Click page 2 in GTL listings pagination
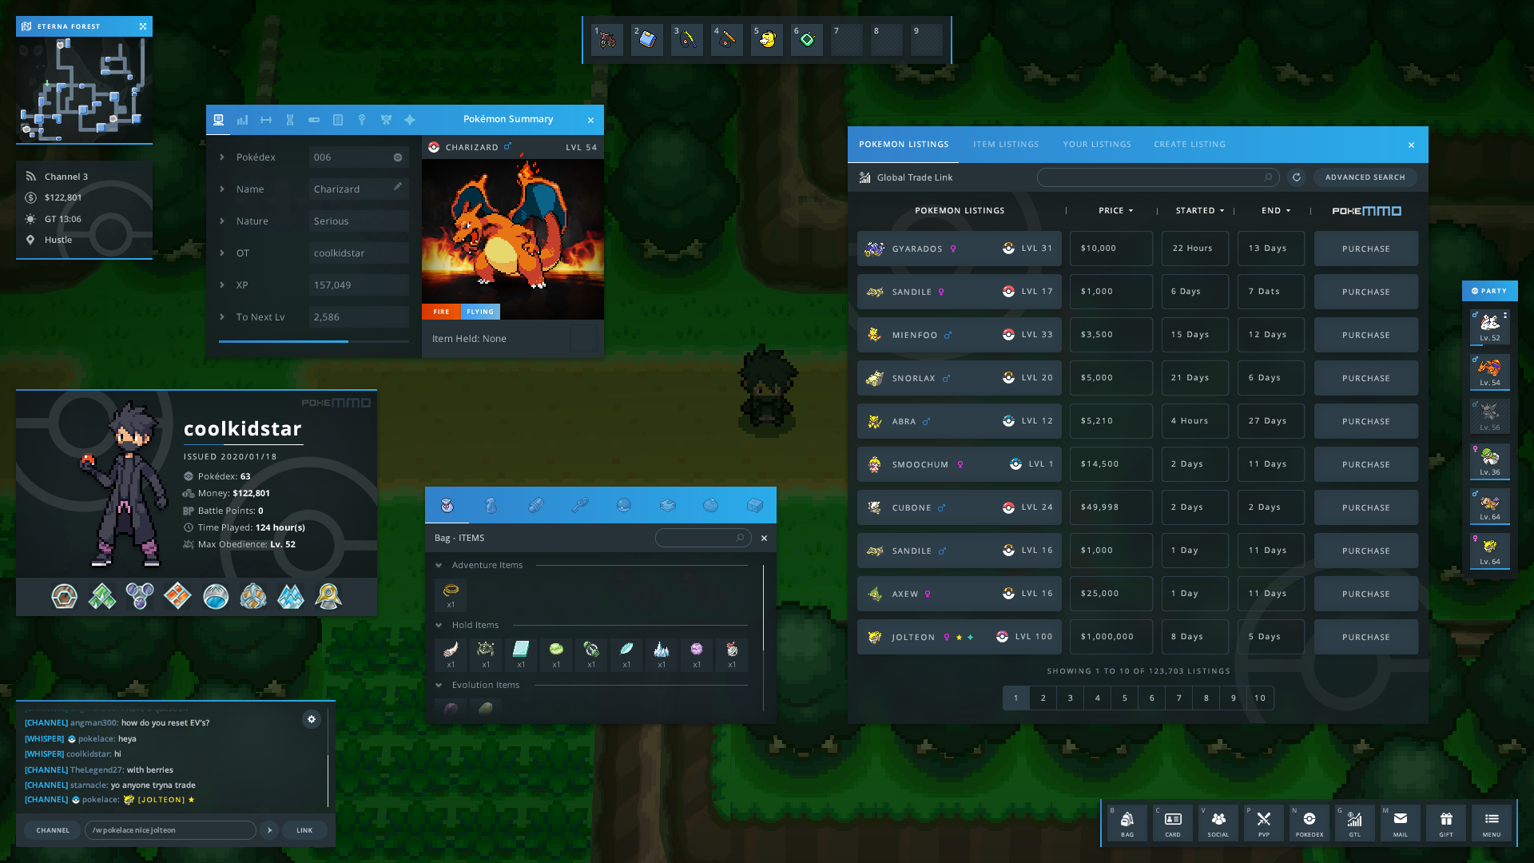Viewport: 1534px width, 863px height. point(1042,698)
